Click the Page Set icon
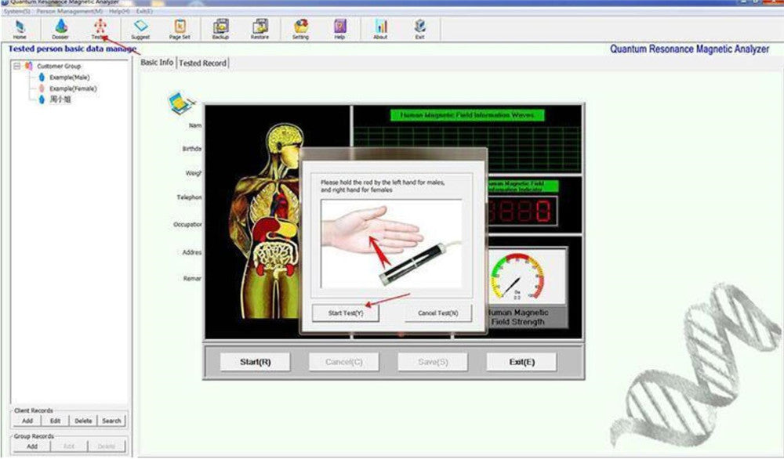The height and width of the screenshot is (459, 784). point(180,29)
